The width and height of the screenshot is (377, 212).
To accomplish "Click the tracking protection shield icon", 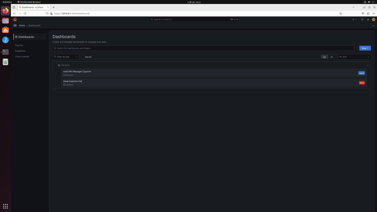I will (x=47, y=13).
